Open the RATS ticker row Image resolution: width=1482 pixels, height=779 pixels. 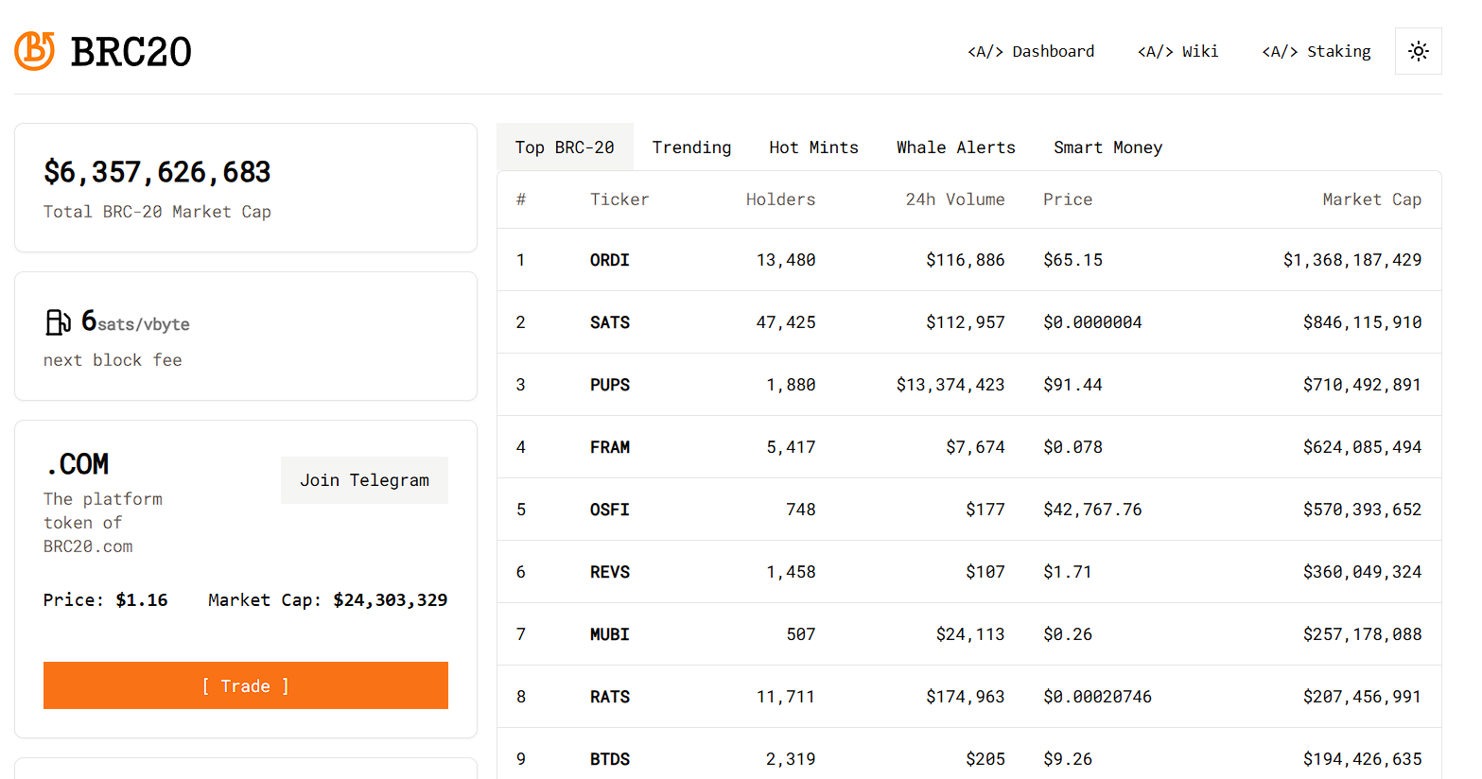click(969, 697)
